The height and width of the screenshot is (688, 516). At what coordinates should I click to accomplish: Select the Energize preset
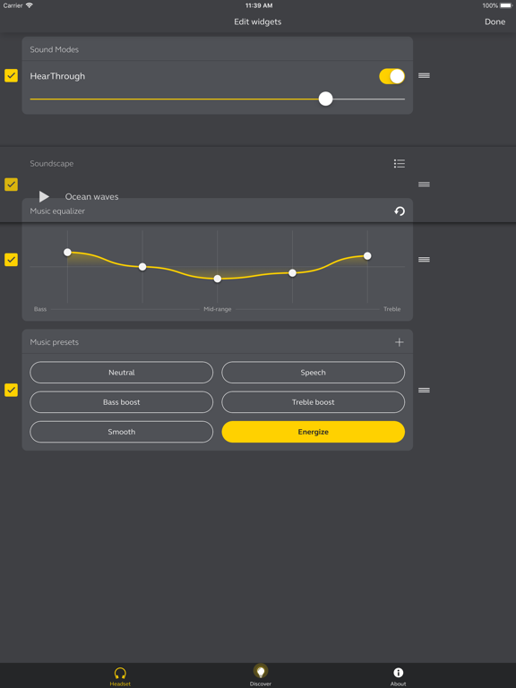pos(313,432)
